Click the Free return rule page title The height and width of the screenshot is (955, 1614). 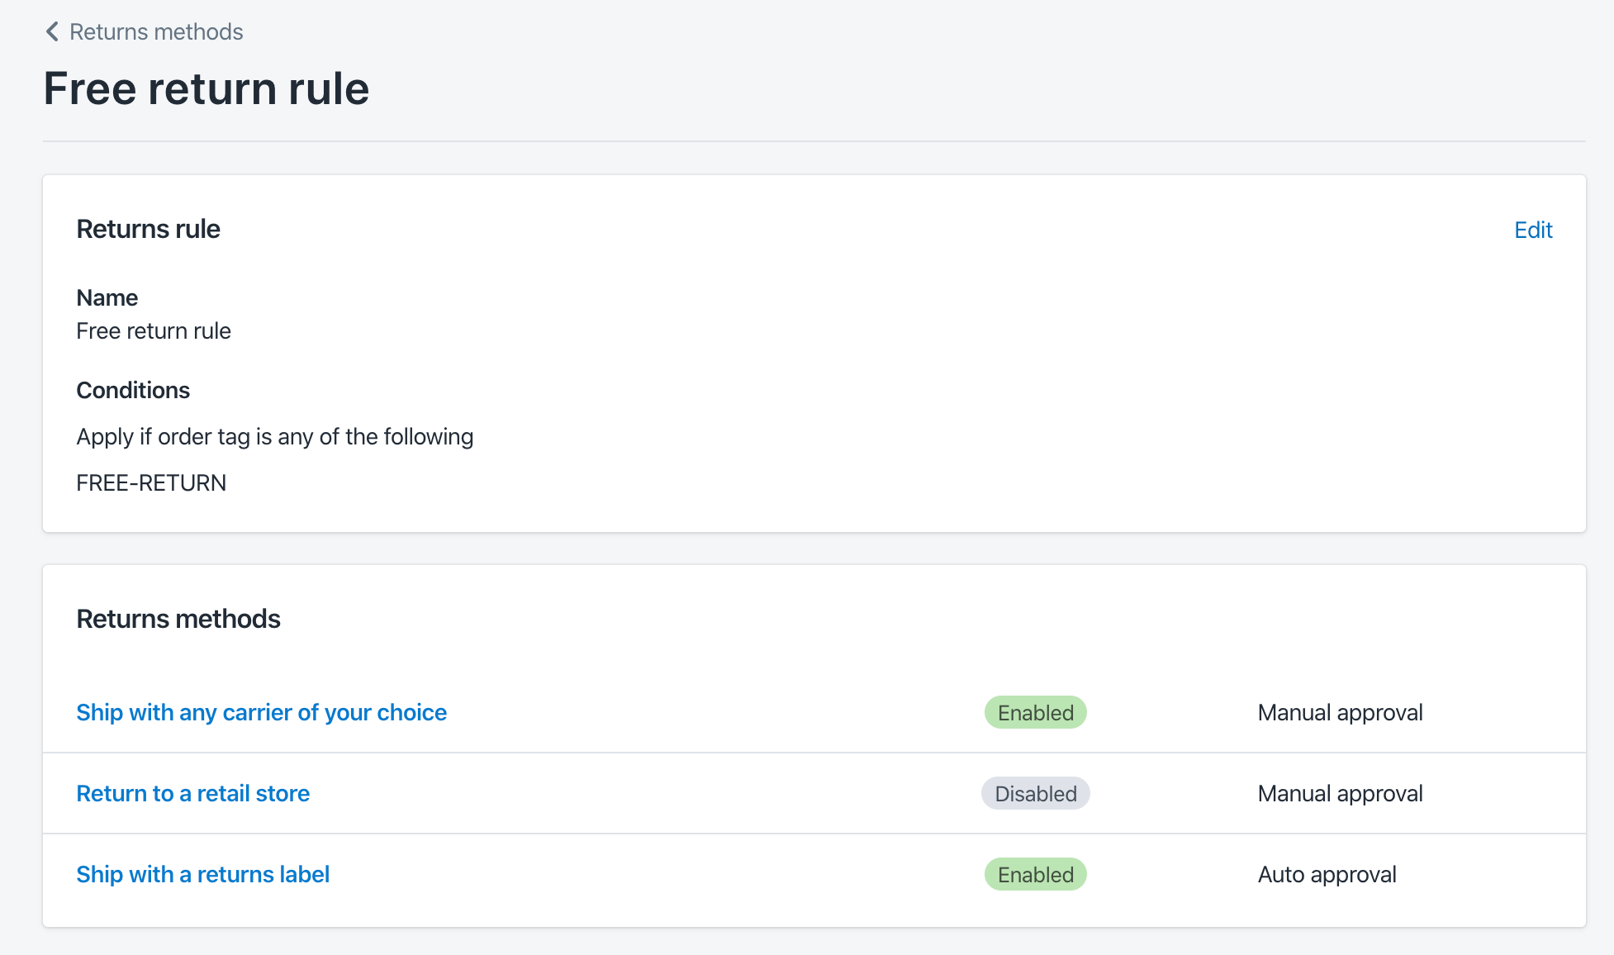206,88
